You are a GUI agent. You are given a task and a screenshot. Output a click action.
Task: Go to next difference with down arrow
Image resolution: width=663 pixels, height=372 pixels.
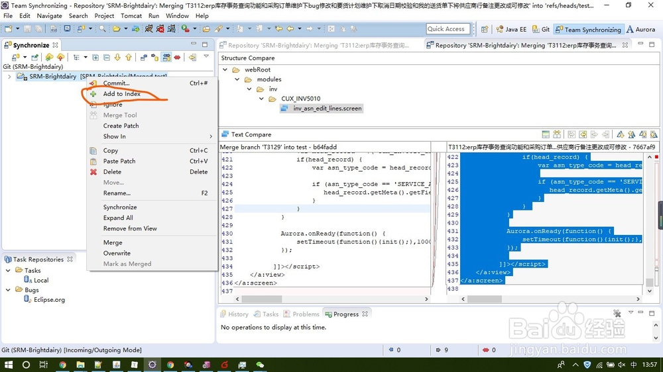[x=117, y=57]
